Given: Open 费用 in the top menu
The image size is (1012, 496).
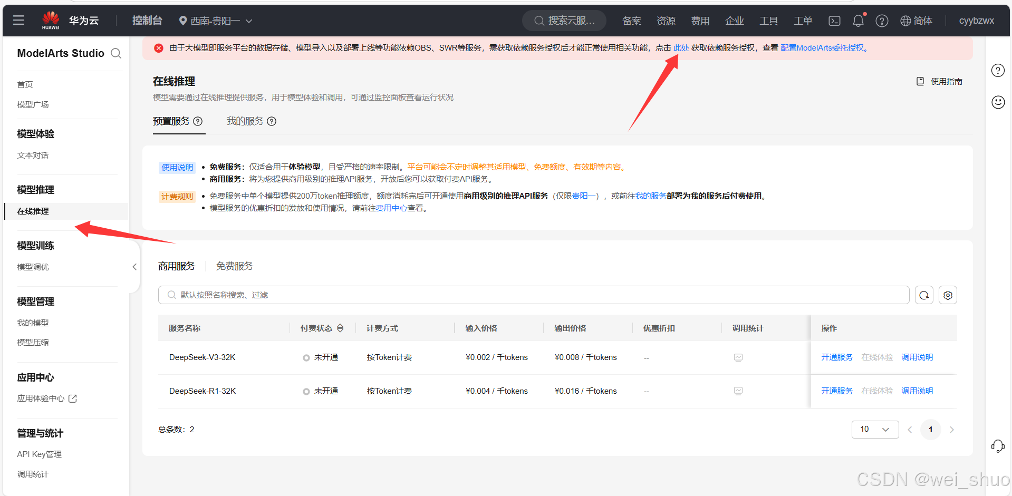Looking at the screenshot, I should tap(700, 21).
